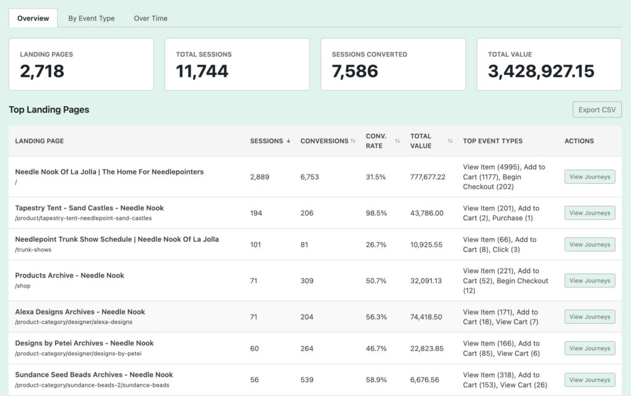Click the conversions value 539
631x396 pixels.
click(307, 380)
